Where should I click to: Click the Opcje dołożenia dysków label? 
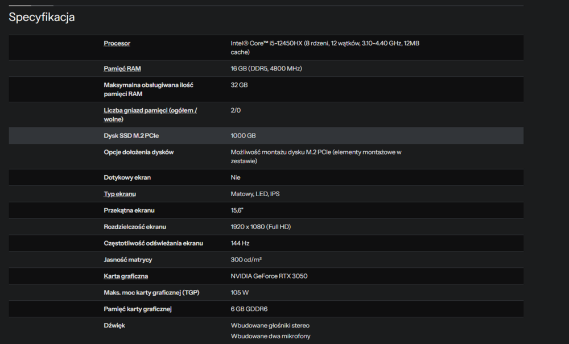139,152
